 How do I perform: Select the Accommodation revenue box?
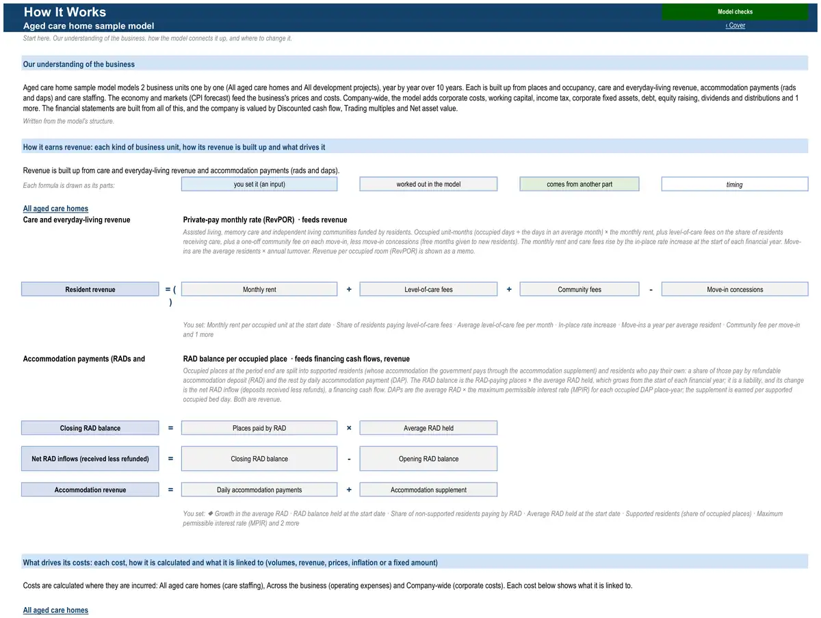[90, 490]
